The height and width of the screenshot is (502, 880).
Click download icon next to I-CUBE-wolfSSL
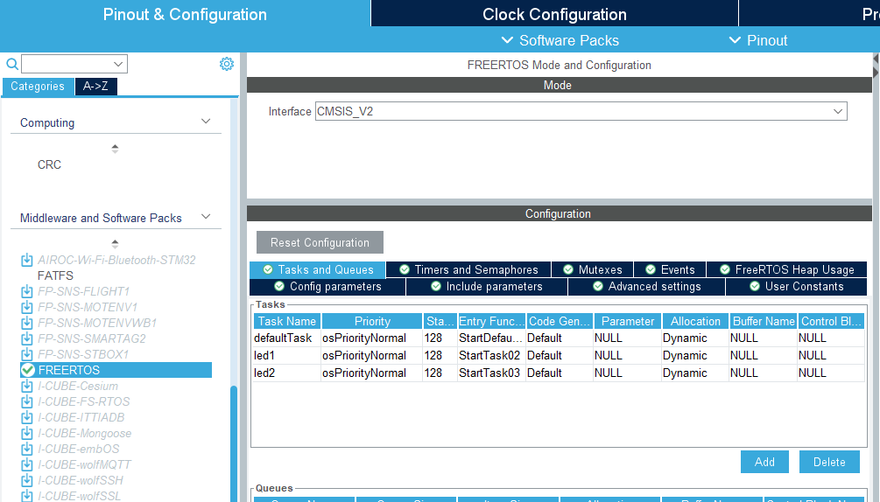click(x=27, y=496)
